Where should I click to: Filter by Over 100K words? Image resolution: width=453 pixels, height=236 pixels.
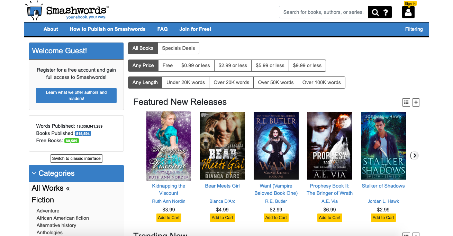click(321, 82)
